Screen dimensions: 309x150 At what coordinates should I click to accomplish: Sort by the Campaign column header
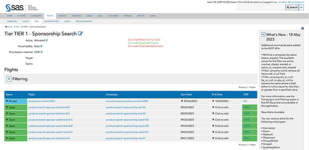pos(112,95)
